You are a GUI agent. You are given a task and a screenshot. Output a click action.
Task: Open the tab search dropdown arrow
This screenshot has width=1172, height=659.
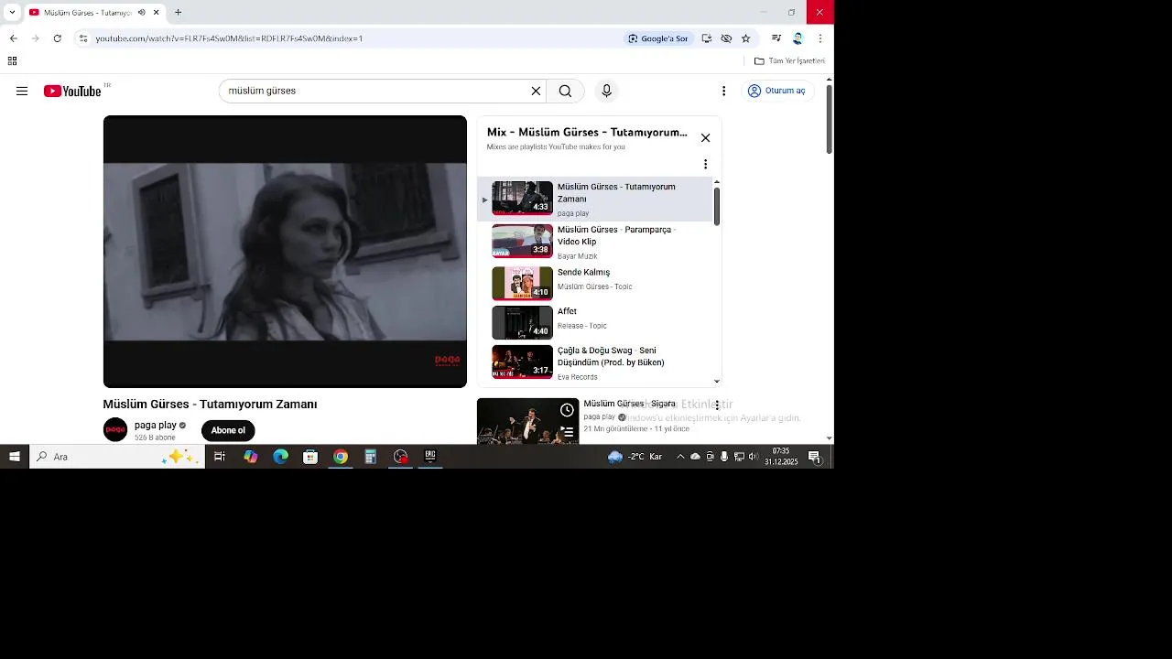click(x=12, y=12)
